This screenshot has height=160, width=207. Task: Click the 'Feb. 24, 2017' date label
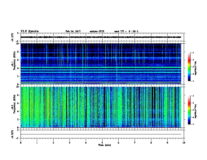click(73, 31)
